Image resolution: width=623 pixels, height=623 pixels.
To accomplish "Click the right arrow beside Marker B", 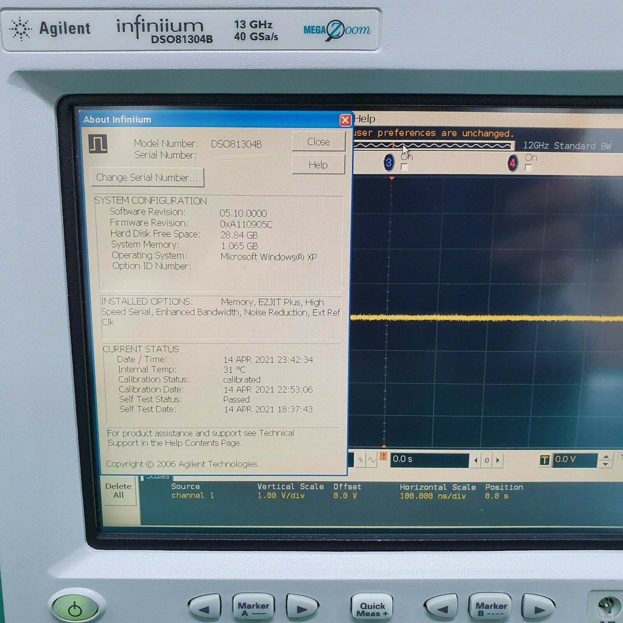I will pyautogui.click(x=539, y=609).
